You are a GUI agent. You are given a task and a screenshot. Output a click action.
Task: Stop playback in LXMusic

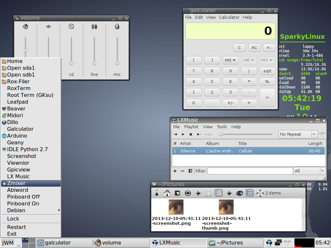pos(191,134)
